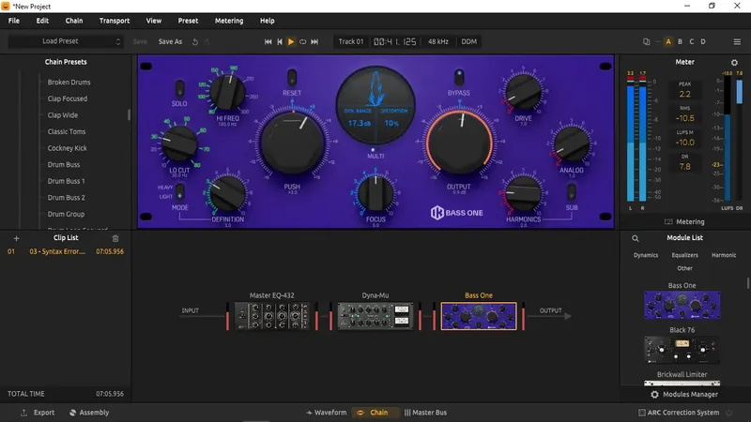Select snapshot D
This screenshot has width=751, height=422.
[703, 41]
